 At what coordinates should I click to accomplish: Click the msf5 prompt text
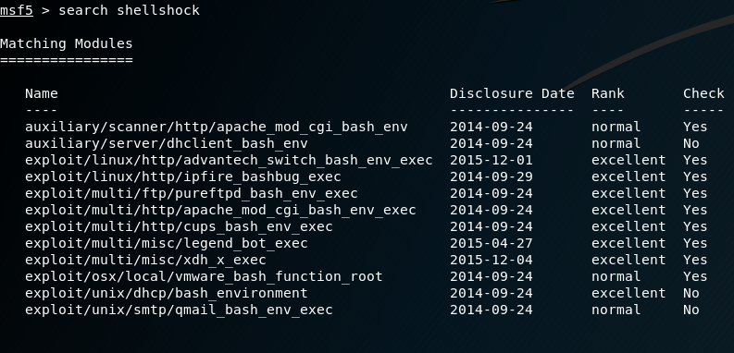17,10
